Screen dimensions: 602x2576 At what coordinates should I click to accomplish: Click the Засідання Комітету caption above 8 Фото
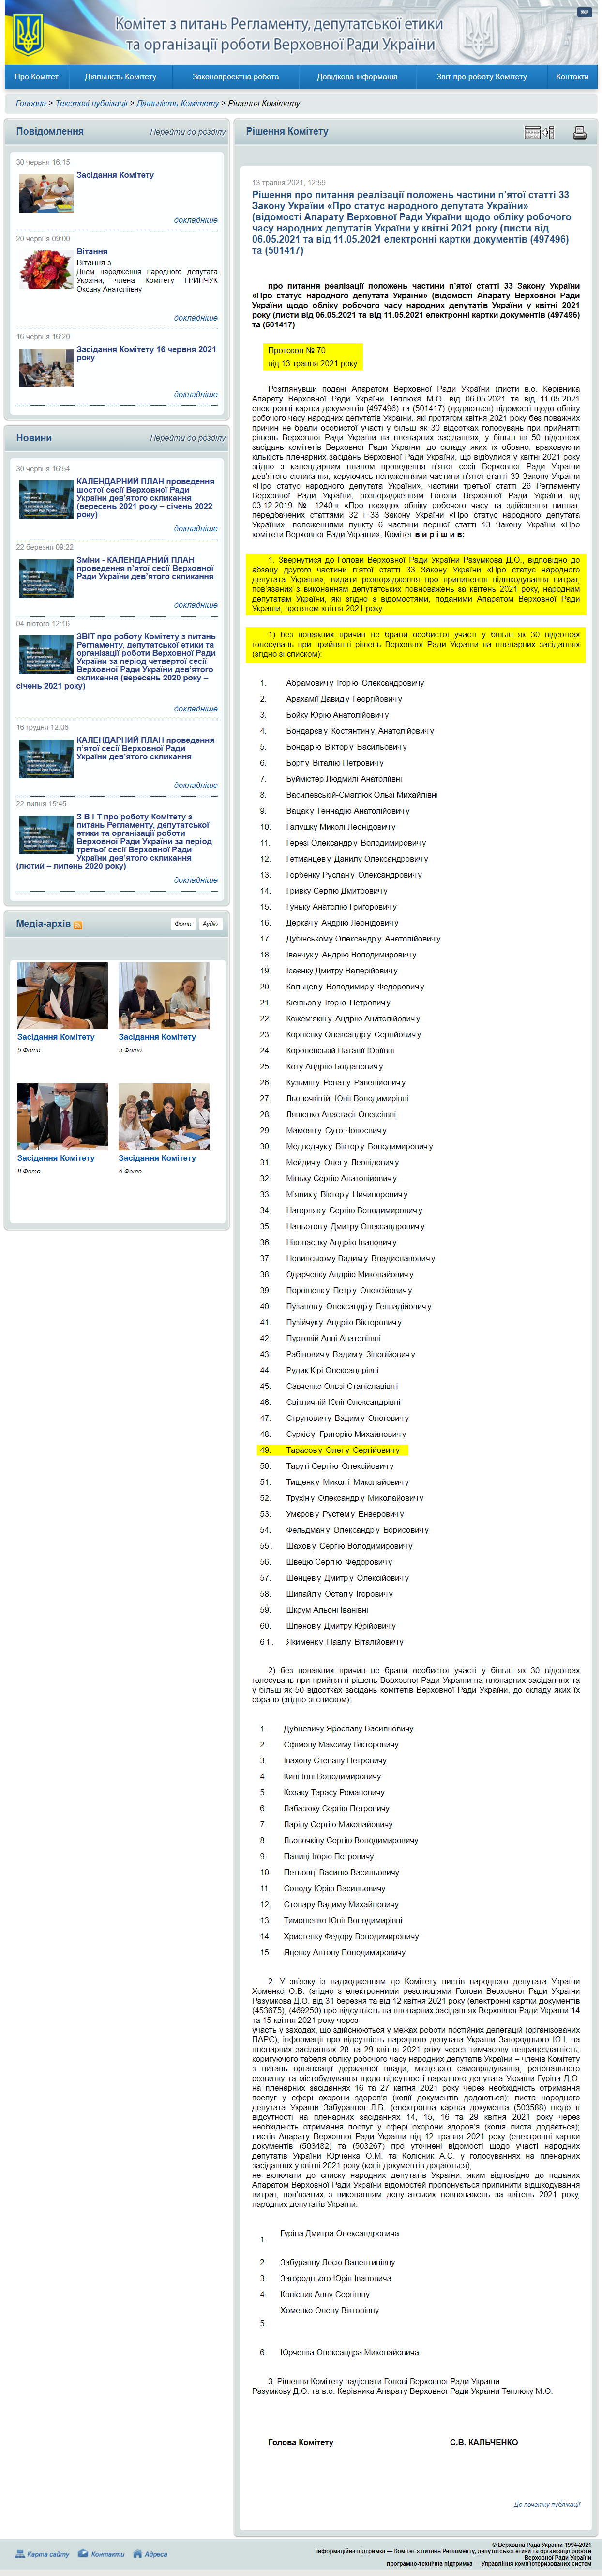coord(56,1158)
